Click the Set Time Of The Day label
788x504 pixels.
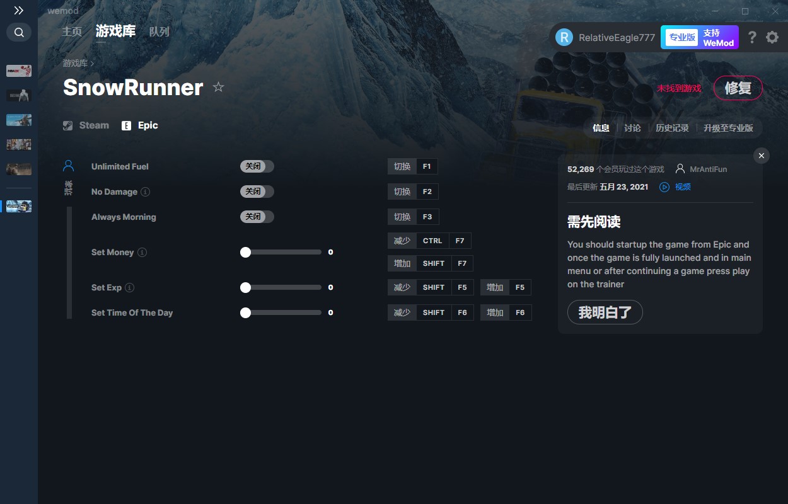pyautogui.click(x=132, y=312)
